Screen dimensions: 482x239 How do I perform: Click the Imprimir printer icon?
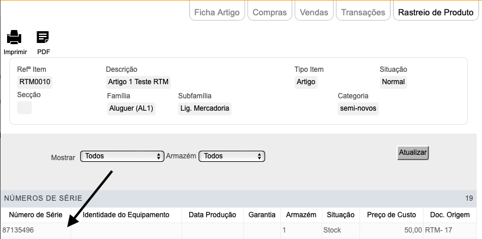[x=14, y=37]
